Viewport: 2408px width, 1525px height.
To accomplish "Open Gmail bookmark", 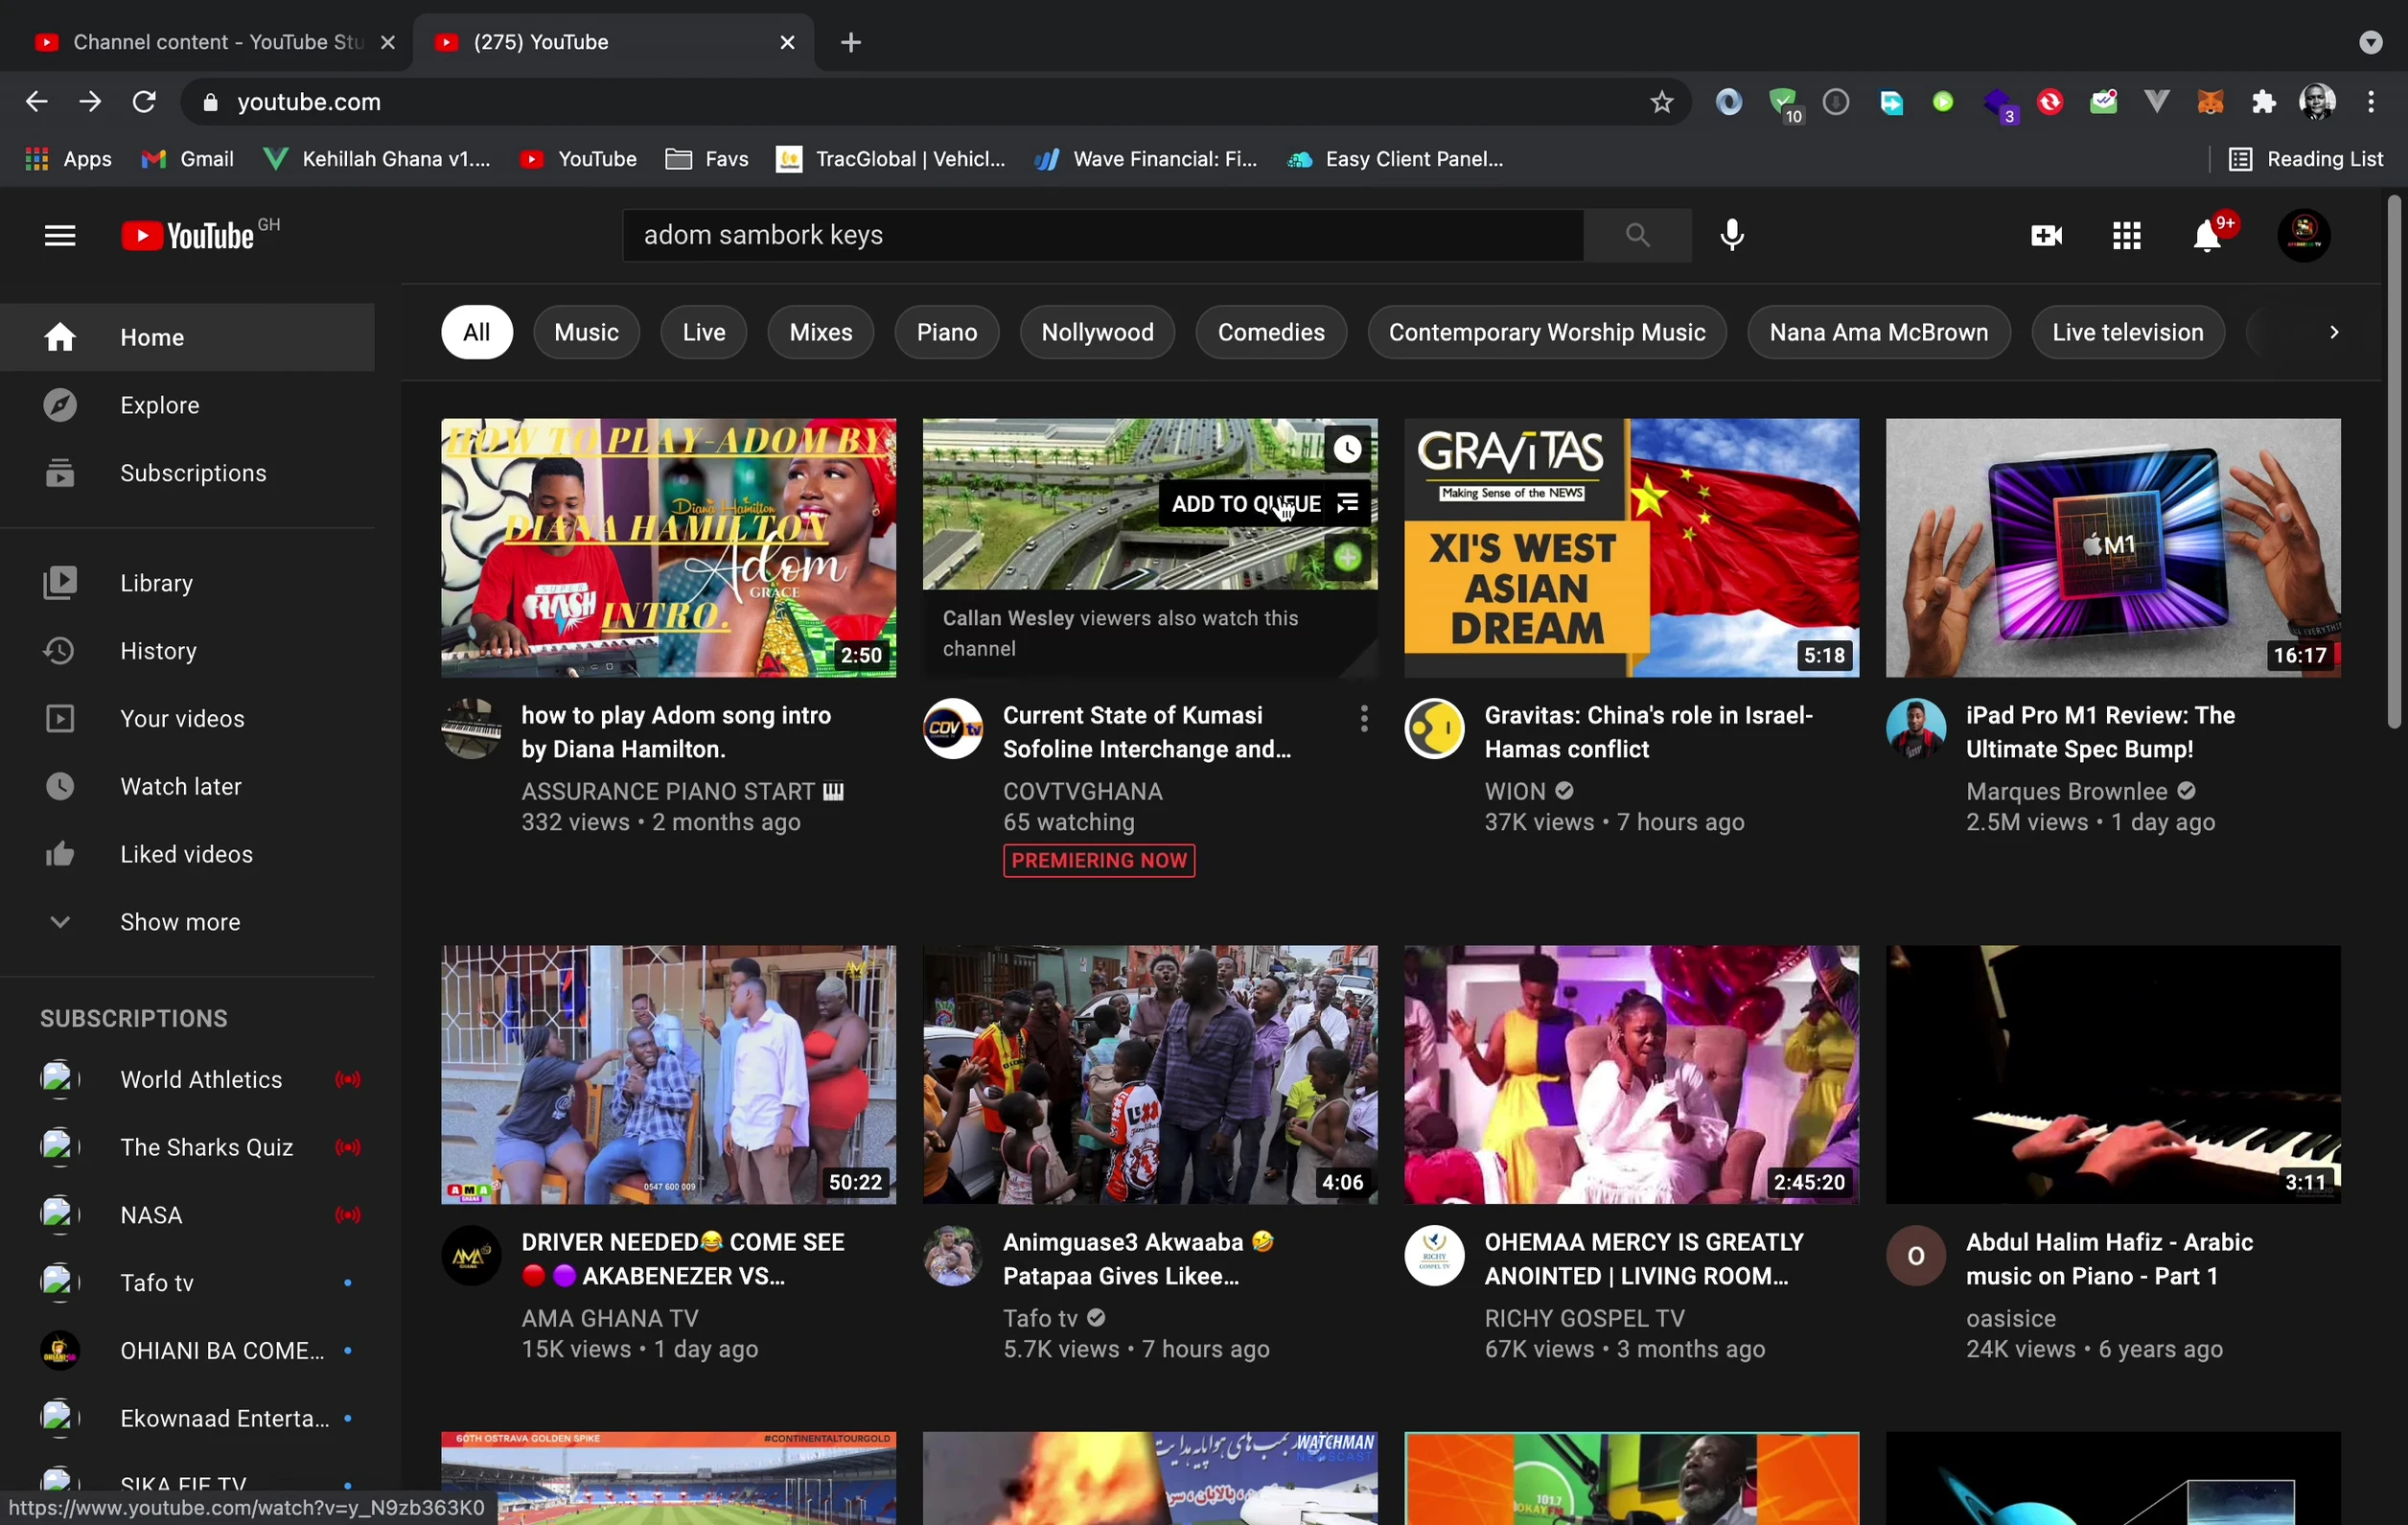I will click(188, 159).
